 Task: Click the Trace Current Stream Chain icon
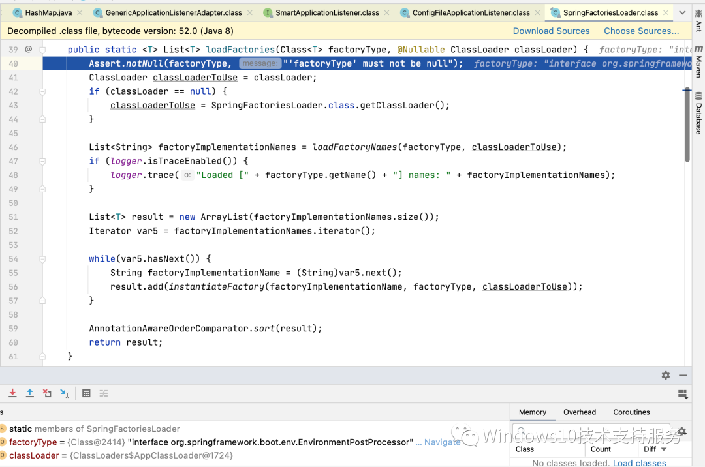[x=103, y=393]
